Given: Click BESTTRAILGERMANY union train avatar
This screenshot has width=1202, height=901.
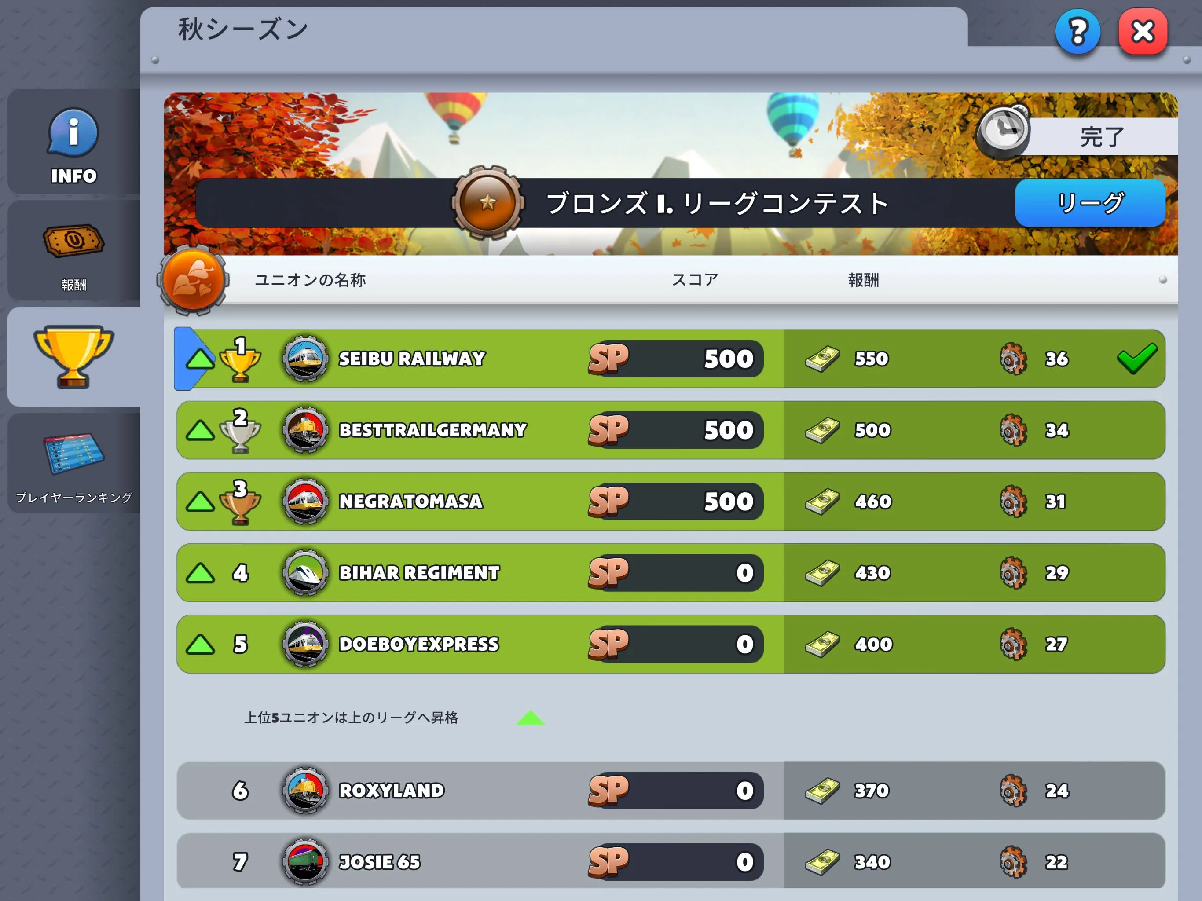Looking at the screenshot, I should pos(305,430).
